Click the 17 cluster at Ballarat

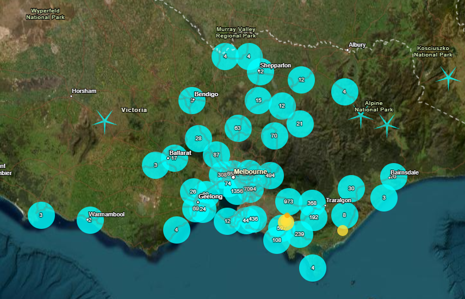175,158
